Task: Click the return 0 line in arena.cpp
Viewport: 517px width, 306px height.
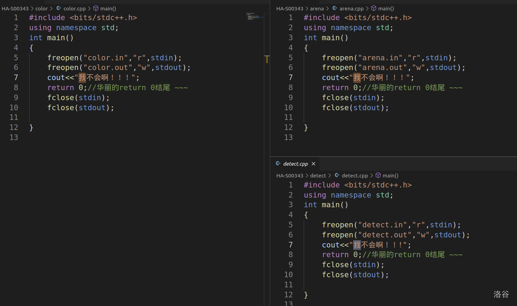Action: tap(392, 88)
